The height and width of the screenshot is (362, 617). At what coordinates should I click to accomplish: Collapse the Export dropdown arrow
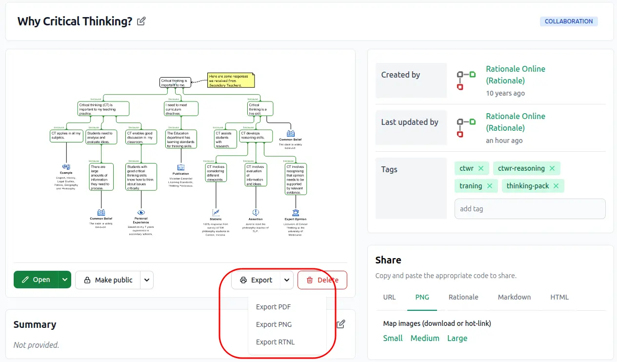[287, 280]
